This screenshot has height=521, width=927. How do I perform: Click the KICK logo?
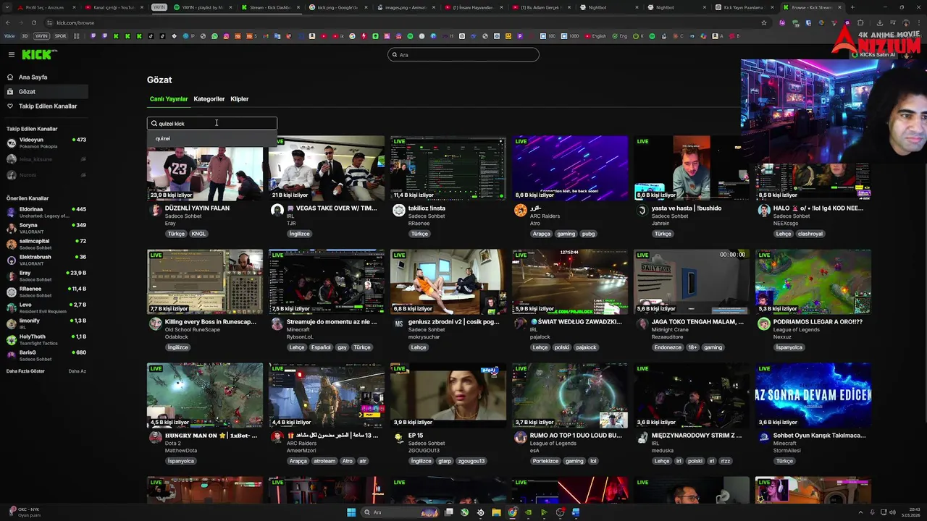(38, 54)
